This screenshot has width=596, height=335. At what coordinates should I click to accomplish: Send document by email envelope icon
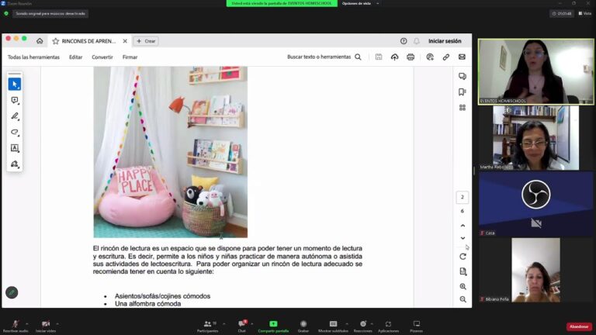462,57
